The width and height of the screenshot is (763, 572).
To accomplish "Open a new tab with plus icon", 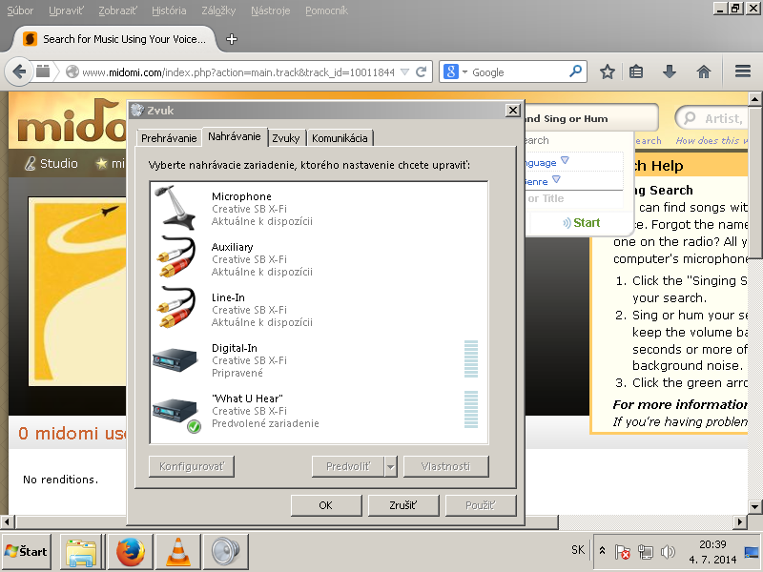I will (232, 39).
